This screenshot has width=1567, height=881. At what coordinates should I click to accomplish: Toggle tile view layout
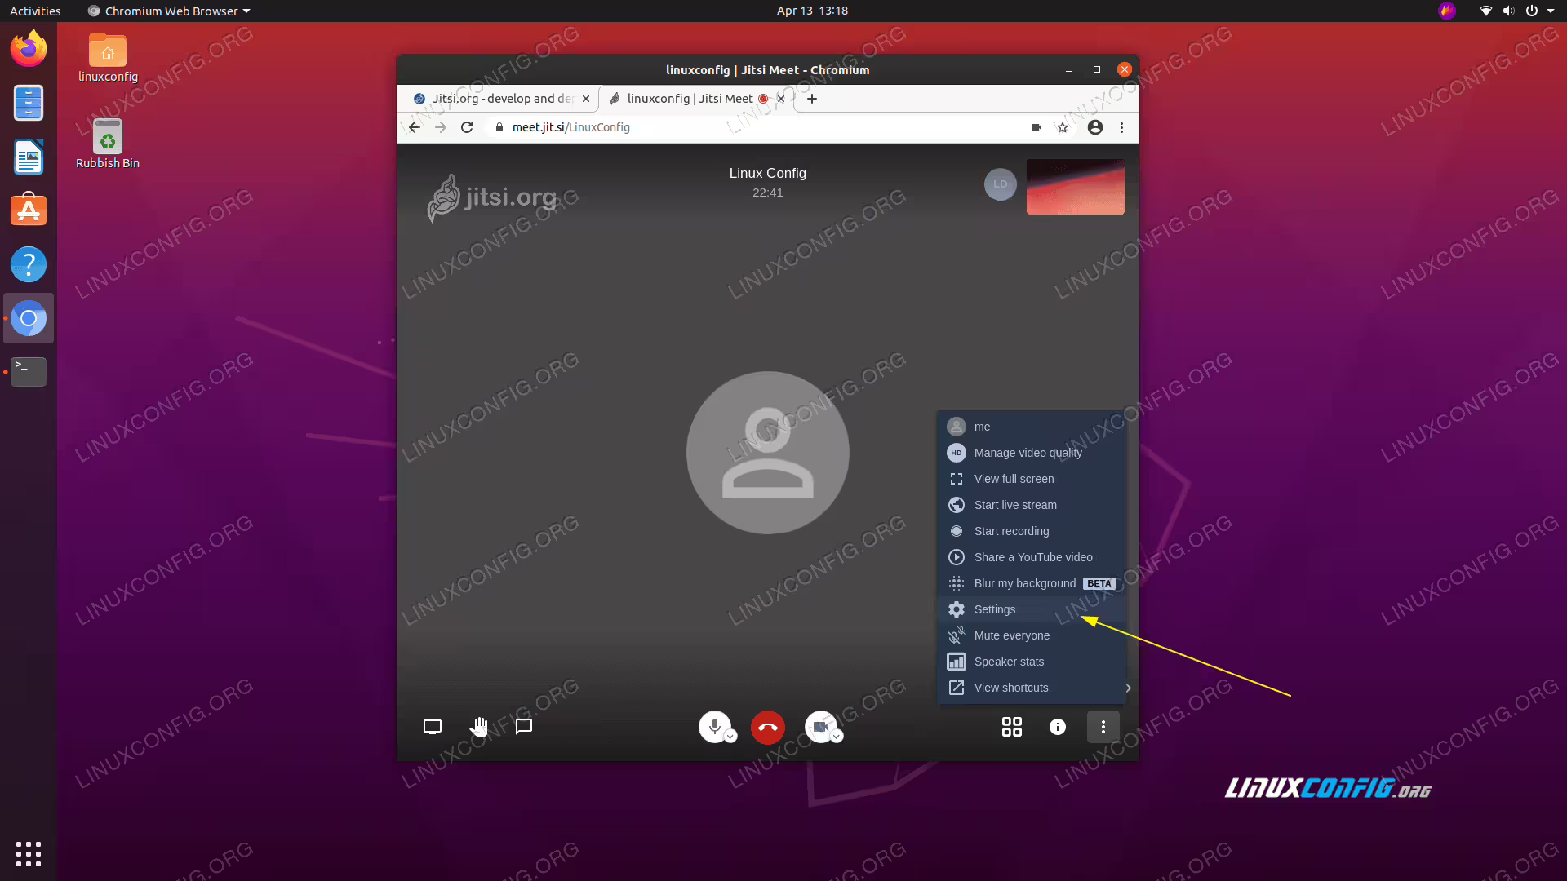tap(1012, 727)
